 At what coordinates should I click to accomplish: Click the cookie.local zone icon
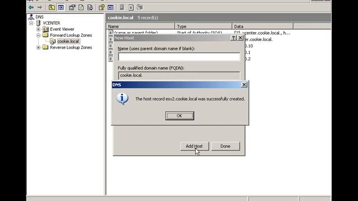pos(53,41)
